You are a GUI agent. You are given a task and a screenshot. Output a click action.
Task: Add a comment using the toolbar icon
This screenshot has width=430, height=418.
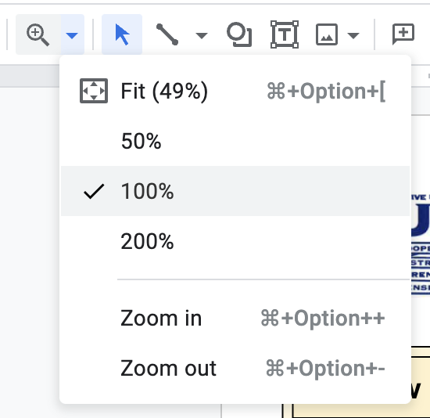(403, 34)
